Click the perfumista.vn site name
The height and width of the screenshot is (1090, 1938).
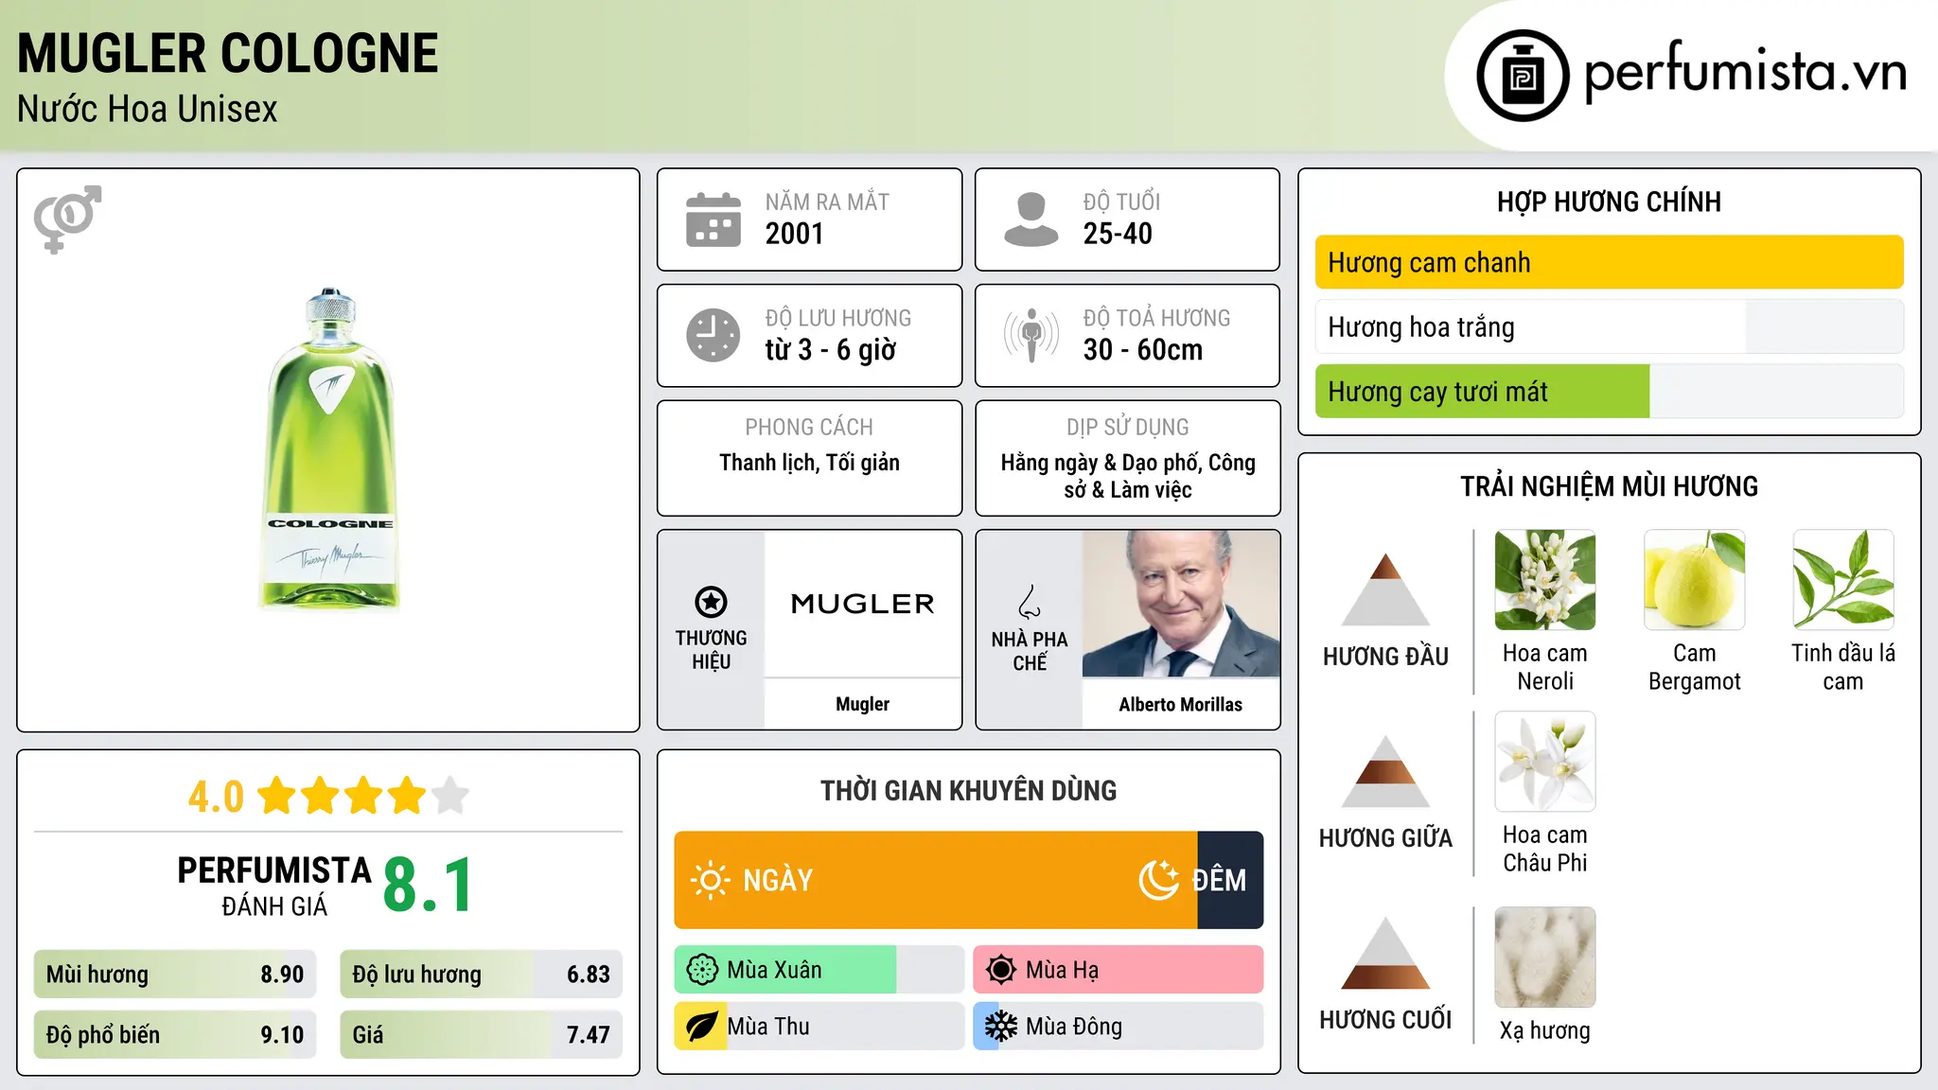click(x=1745, y=73)
